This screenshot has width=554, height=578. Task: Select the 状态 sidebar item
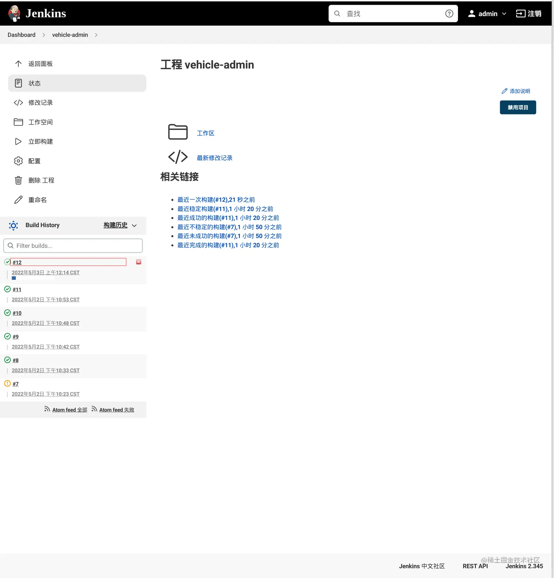coord(77,83)
